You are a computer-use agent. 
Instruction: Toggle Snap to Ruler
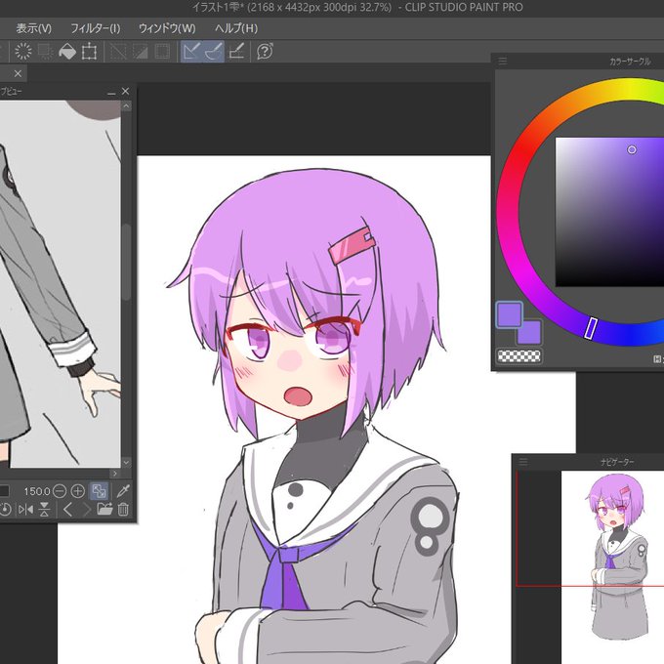191,52
